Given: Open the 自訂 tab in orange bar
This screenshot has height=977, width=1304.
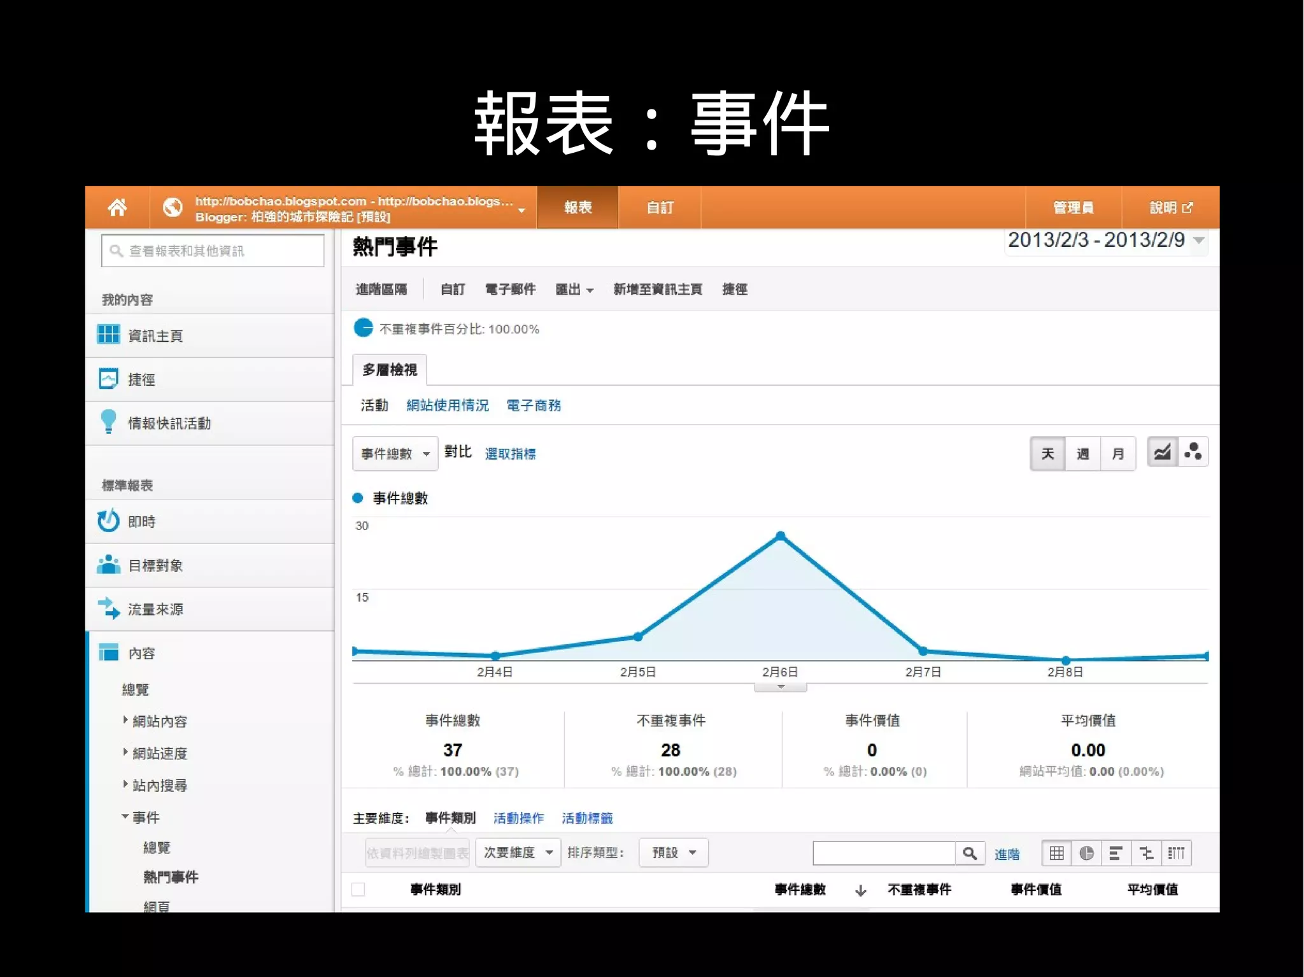Looking at the screenshot, I should point(660,207).
